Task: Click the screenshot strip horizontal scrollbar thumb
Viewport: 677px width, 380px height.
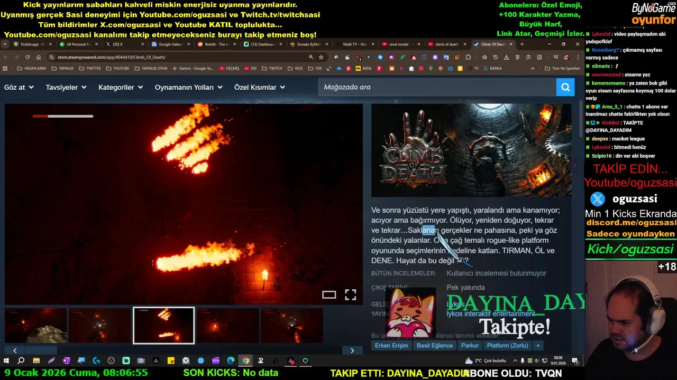Action: coord(41,350)
